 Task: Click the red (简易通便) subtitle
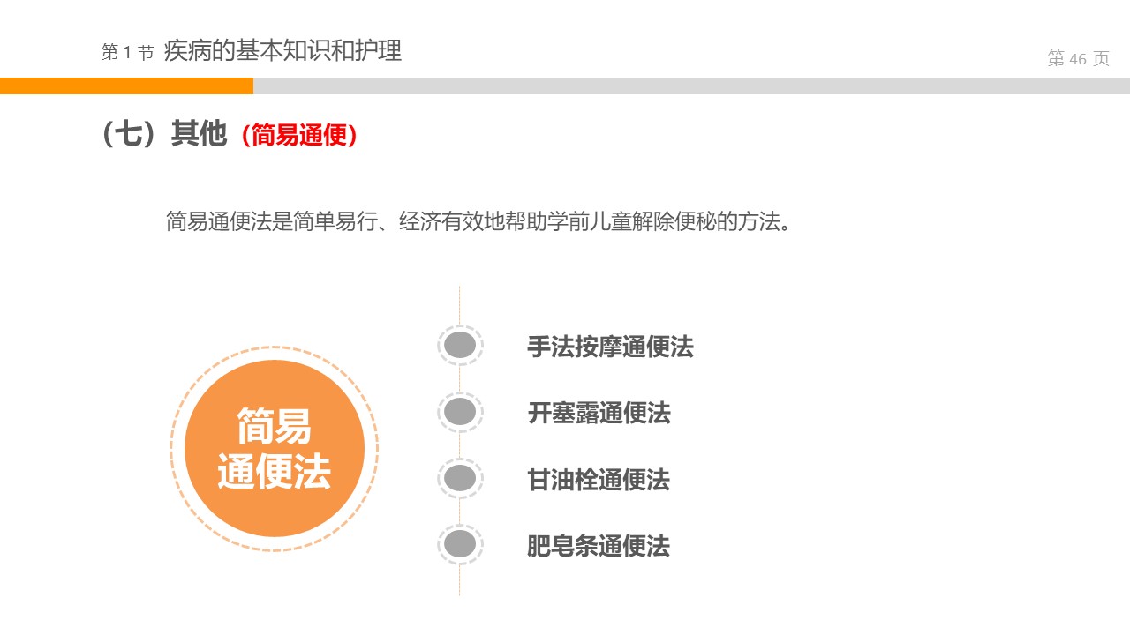coord(299,136)
